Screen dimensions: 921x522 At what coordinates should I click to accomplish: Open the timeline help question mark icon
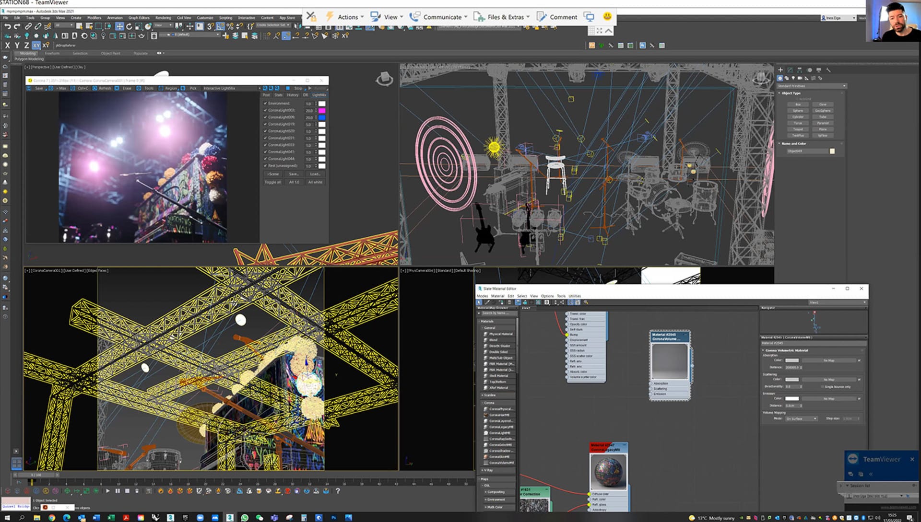point(338,491)
